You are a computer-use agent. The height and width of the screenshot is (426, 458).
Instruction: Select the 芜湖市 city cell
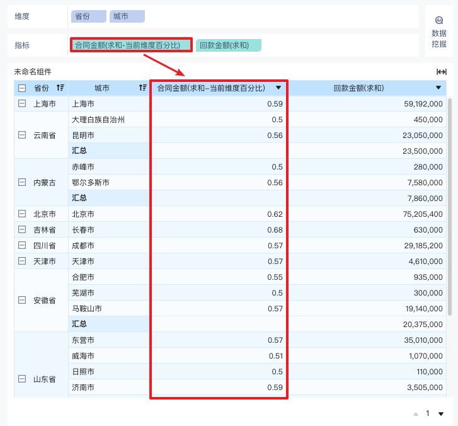109,293
